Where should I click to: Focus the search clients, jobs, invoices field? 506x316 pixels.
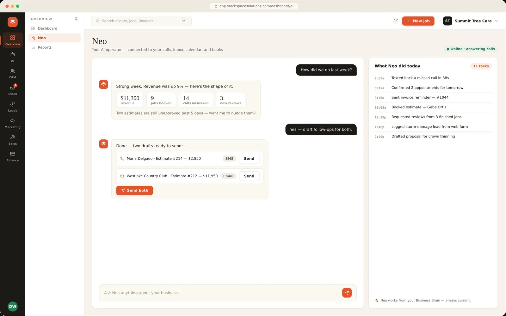pyautogui.click(x=141, y=21)
